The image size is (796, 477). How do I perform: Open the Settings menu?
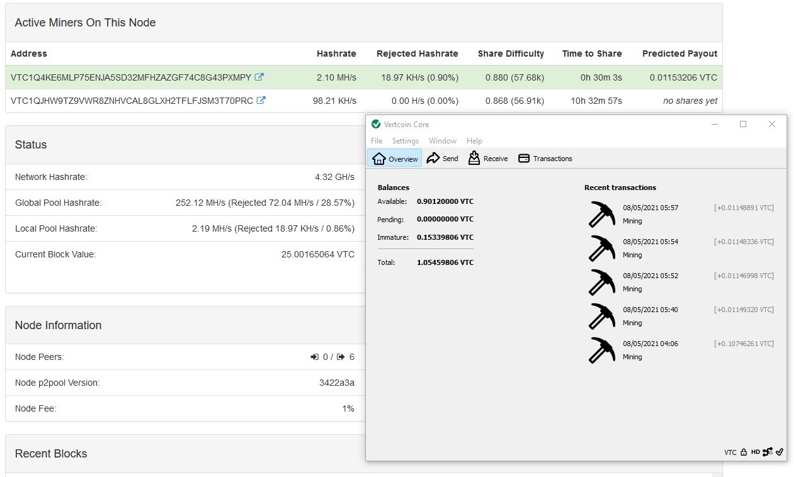click(x=406, y=141)
